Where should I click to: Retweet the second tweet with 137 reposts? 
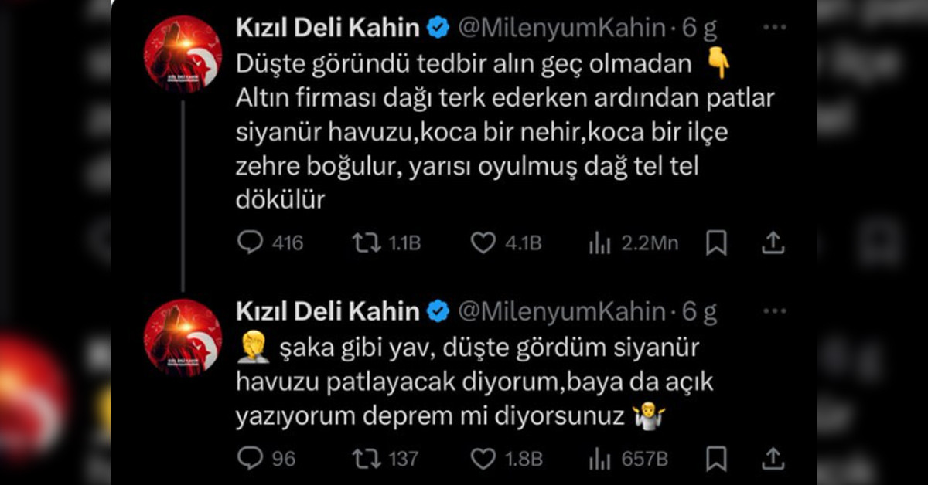(x=366, y=459)
